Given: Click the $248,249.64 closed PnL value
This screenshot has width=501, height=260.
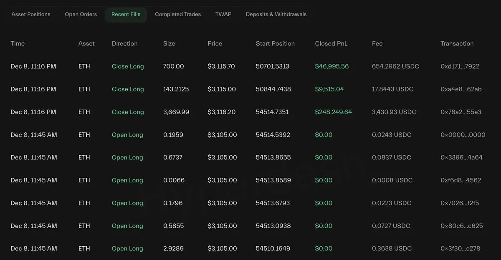Looking at the screenshot, I should coord(333,112).
